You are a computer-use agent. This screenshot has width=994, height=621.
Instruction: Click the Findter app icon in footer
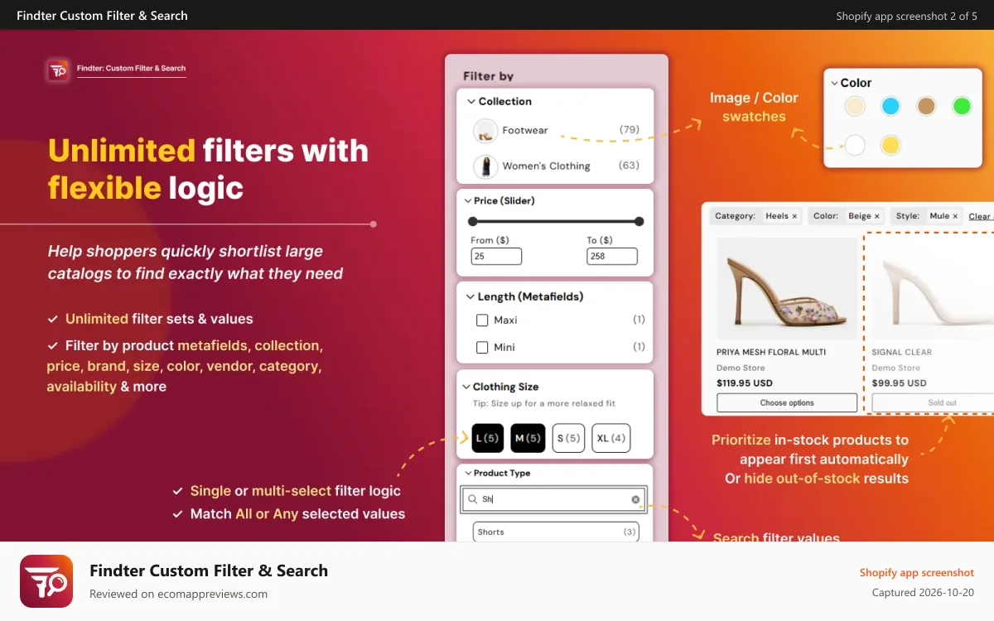tap(46, 580)
